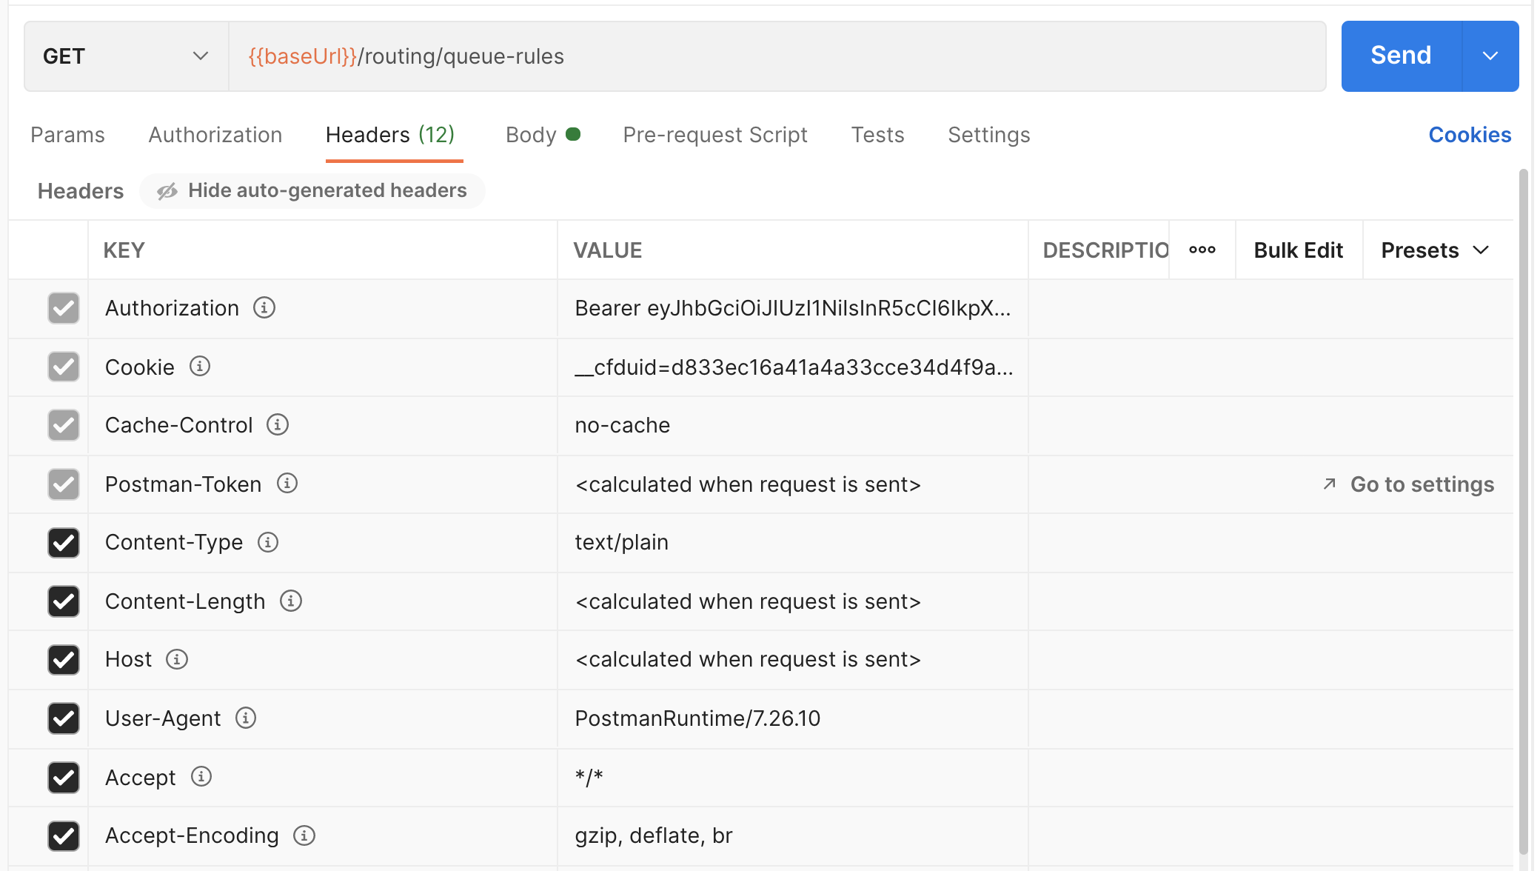Uncheck the Content-Type header checkbox
Screen dimensions: 1540x871
point(64,543)
